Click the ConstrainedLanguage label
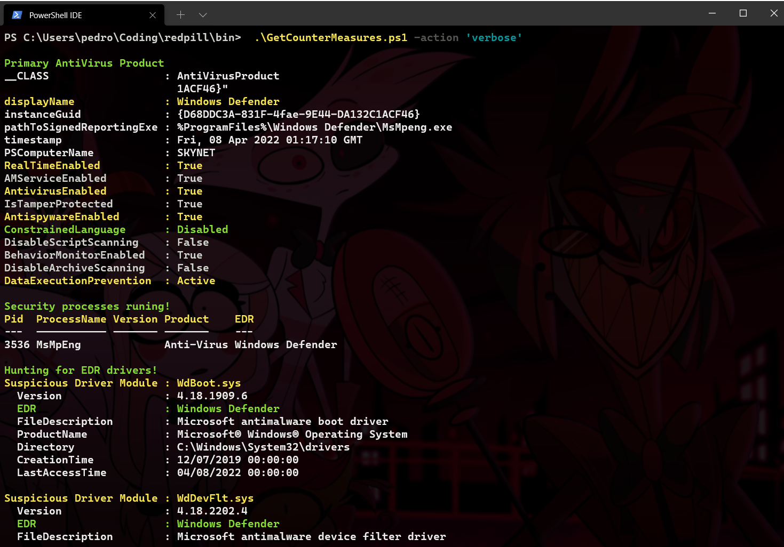Image resolution: width=784 pixels, height=547 pixels. [65, 230]
